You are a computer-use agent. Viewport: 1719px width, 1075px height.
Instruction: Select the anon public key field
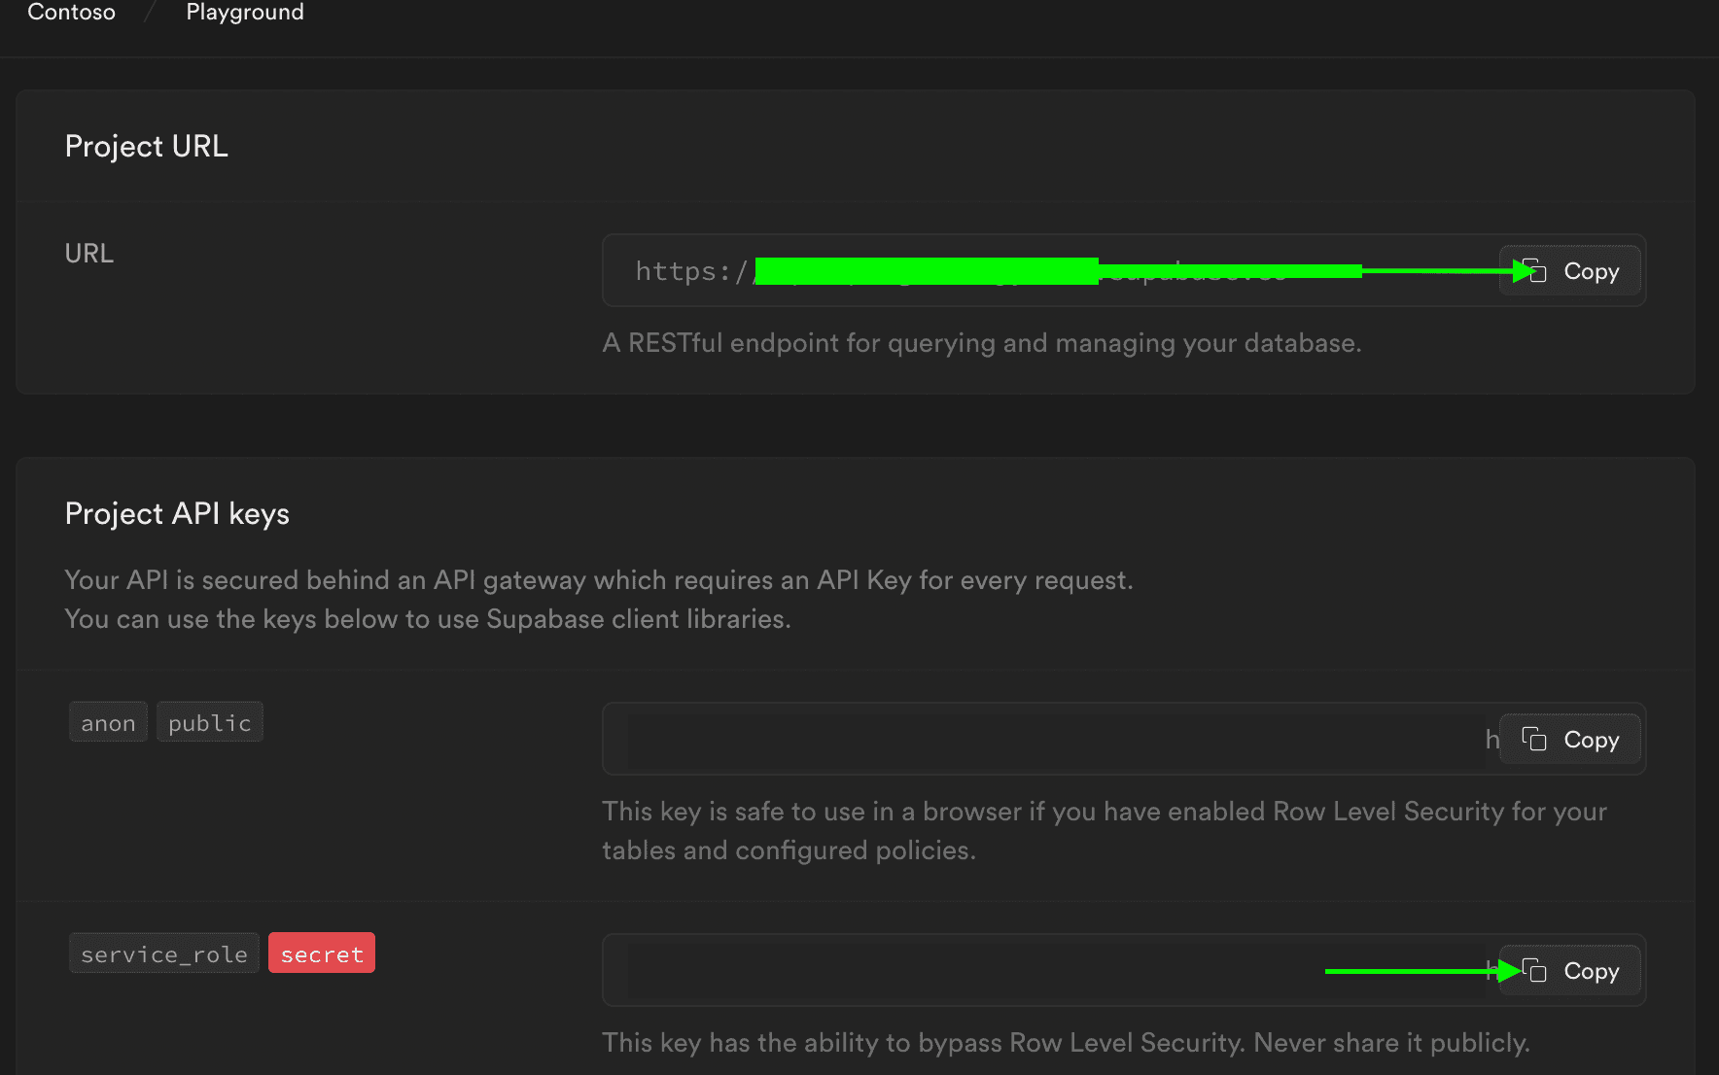click(1050, 740)
